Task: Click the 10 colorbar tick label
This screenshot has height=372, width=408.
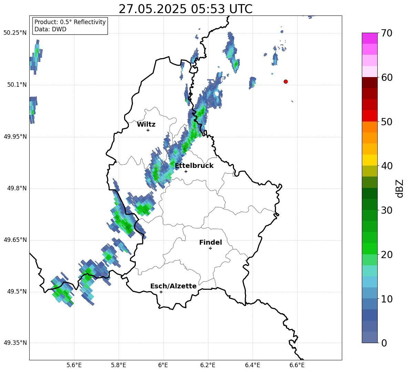Action: pyautogui.click(x=387, y=299)
